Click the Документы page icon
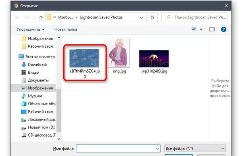The width and height of the screenshot is (242, 156). tap(24, 80)
